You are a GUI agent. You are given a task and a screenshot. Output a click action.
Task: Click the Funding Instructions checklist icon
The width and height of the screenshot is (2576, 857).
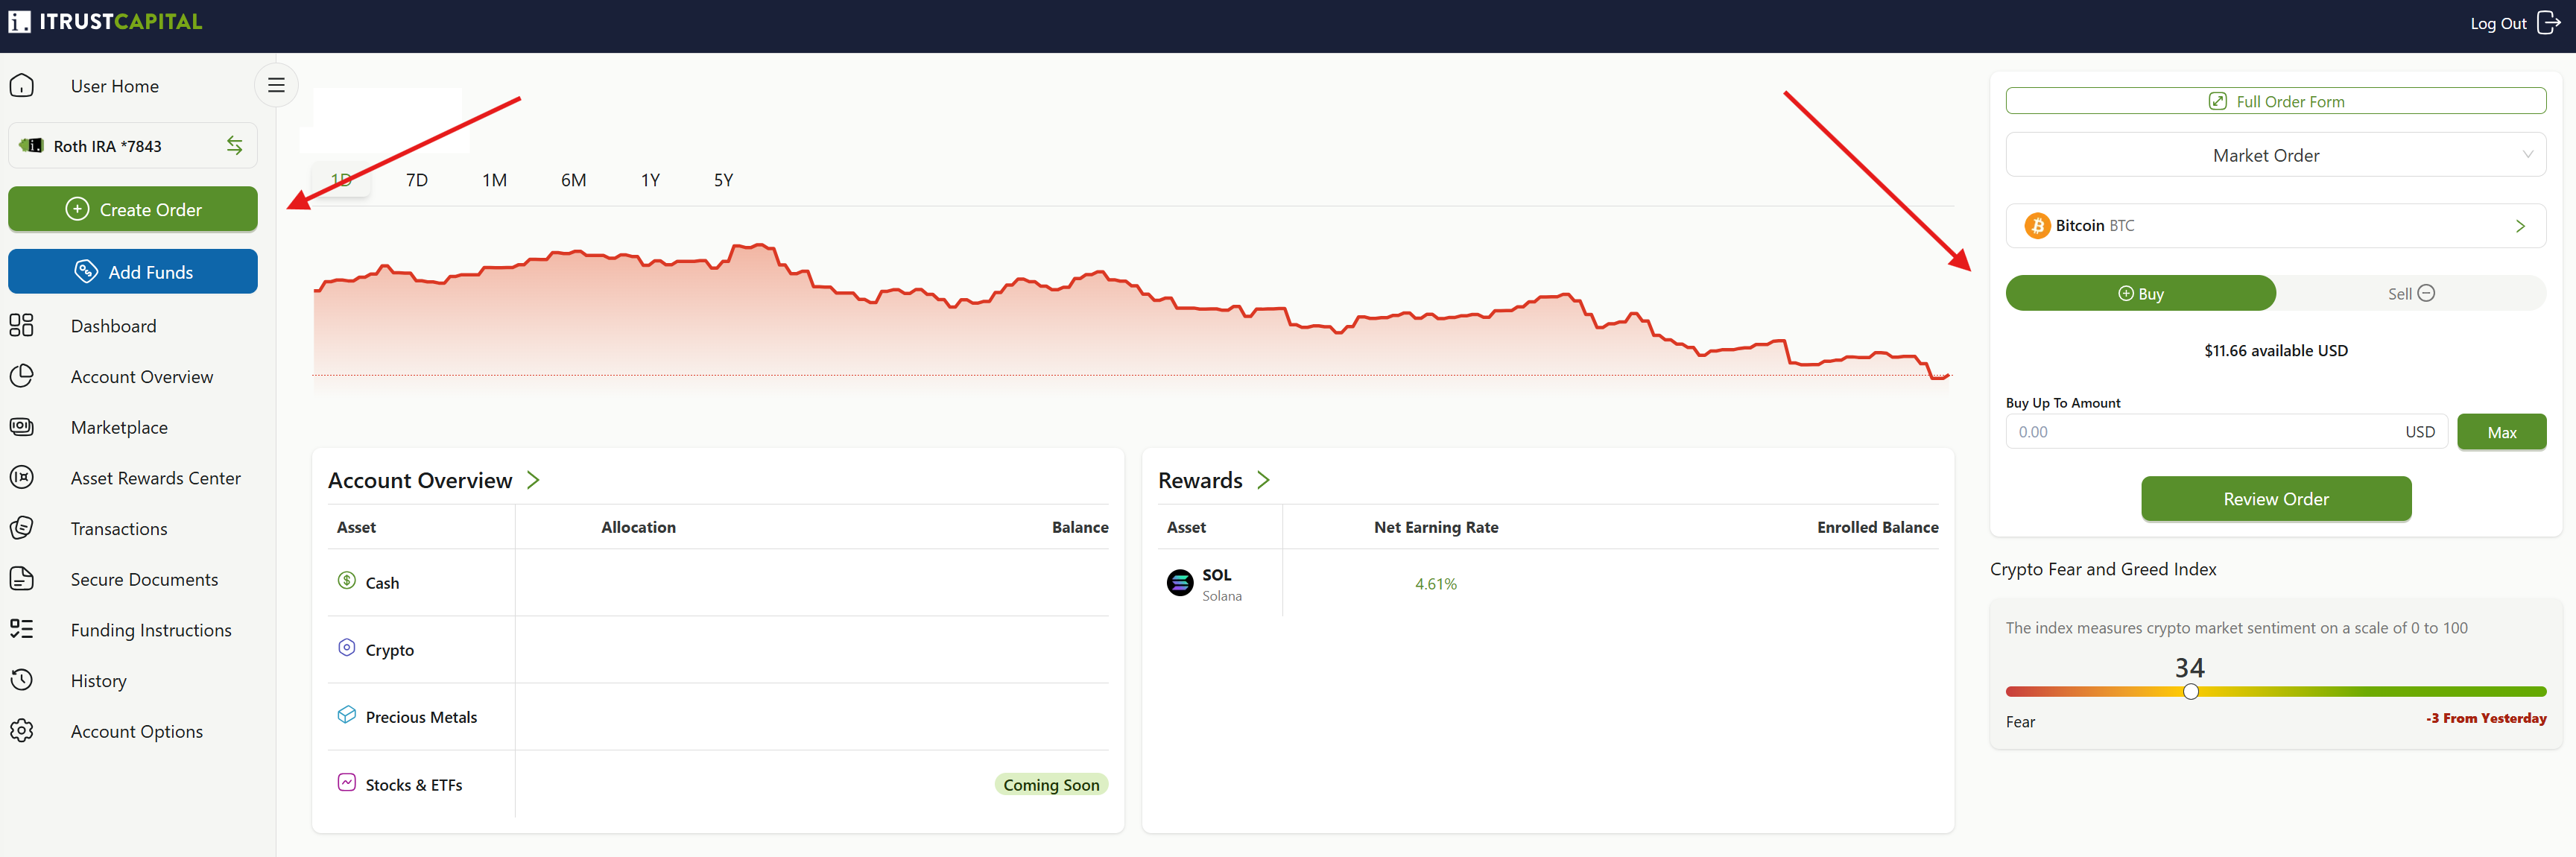[22, 629]
